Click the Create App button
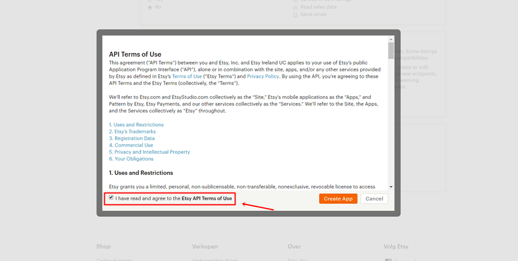 tap(338, 199)
